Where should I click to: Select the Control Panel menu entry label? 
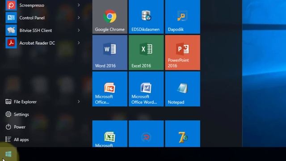click(x=32, y=18)
